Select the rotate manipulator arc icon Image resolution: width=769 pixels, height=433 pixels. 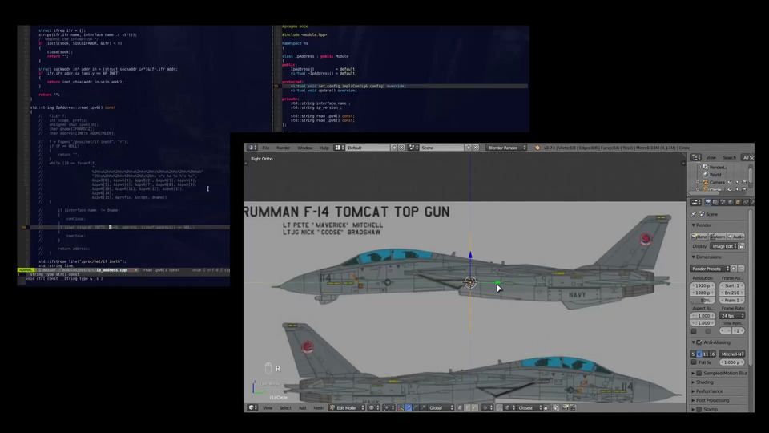416,407
